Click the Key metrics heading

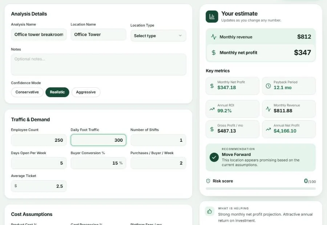click(x=218, y=71)
